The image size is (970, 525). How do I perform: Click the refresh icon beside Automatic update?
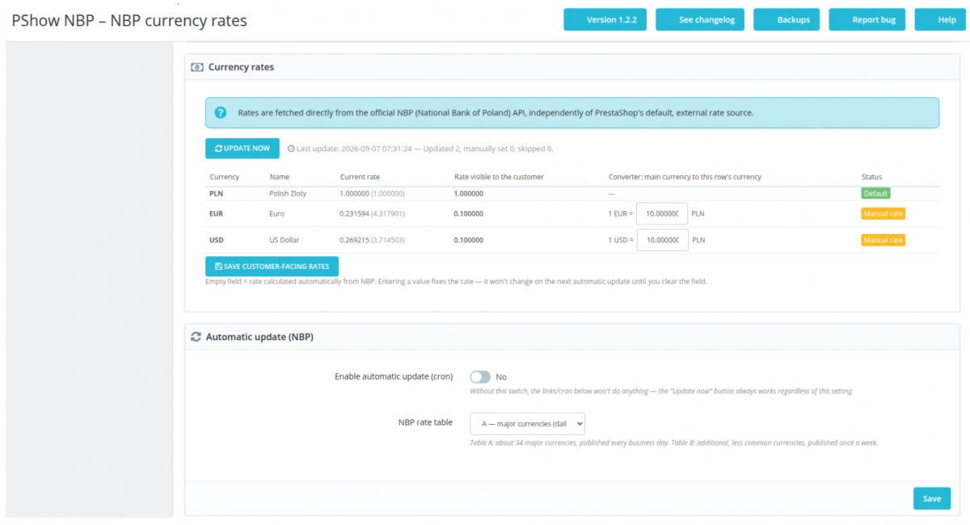click(196, 337)
